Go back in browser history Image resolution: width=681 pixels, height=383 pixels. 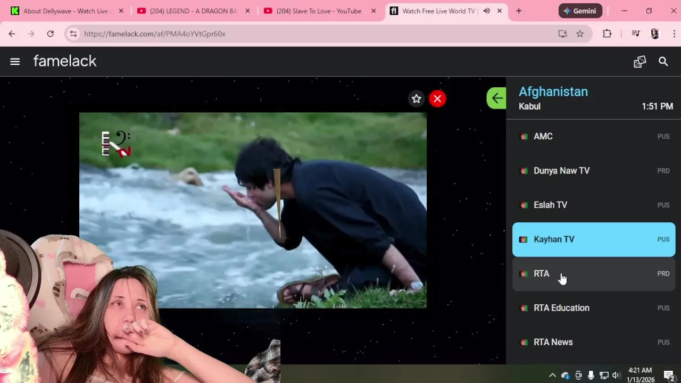(12, 34)
